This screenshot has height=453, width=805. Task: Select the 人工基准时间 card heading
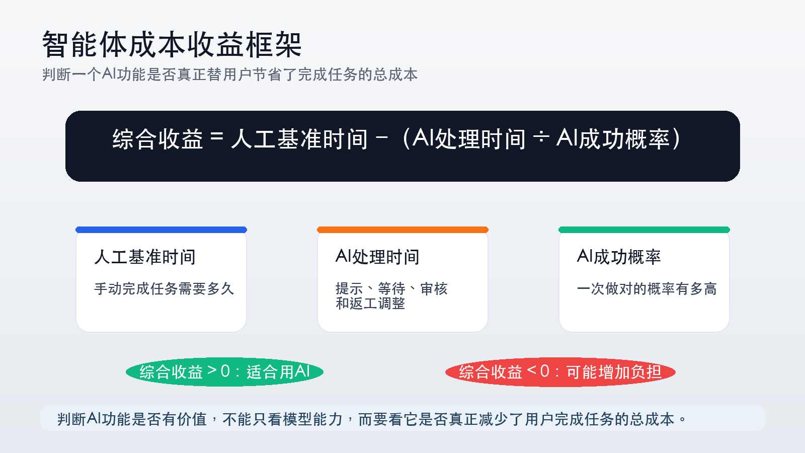(145, 257)
